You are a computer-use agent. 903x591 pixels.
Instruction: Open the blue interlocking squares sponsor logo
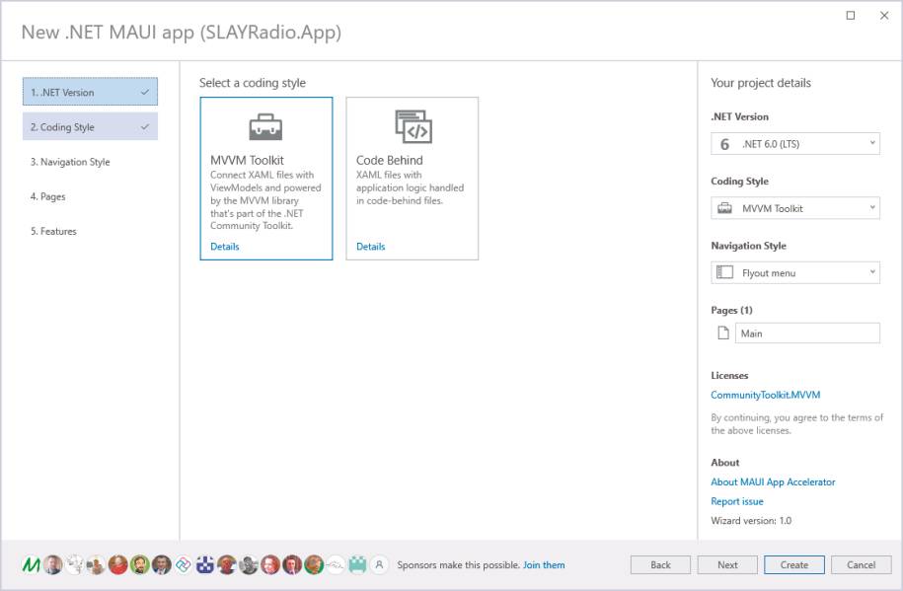point(184,565)
